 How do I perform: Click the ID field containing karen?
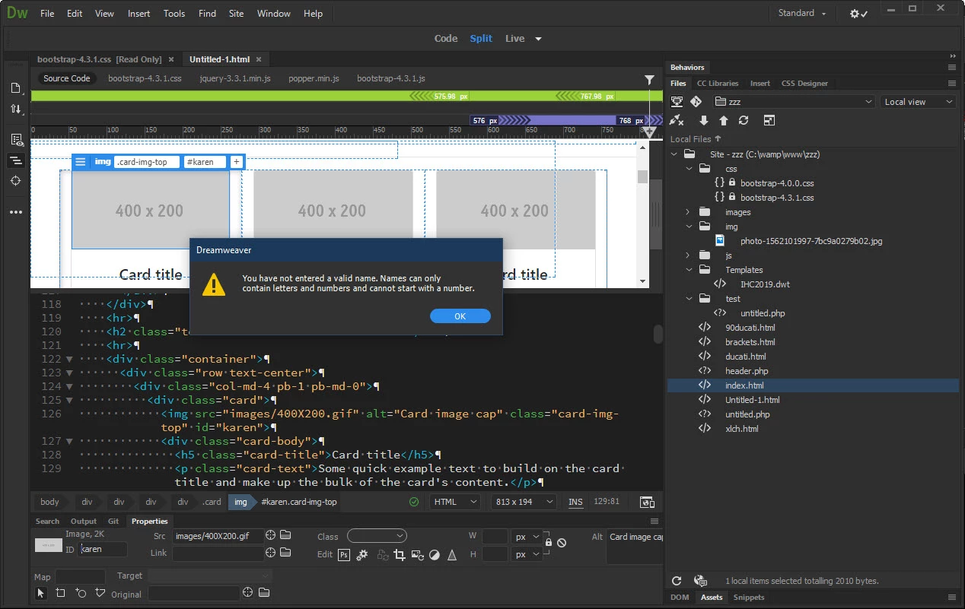pyautogui.click(x=102, y=549)
